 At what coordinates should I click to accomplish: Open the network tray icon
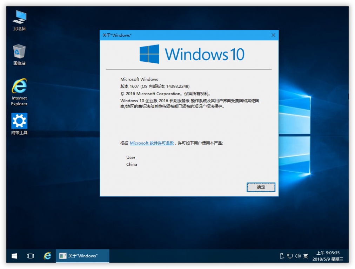(289, 256)
